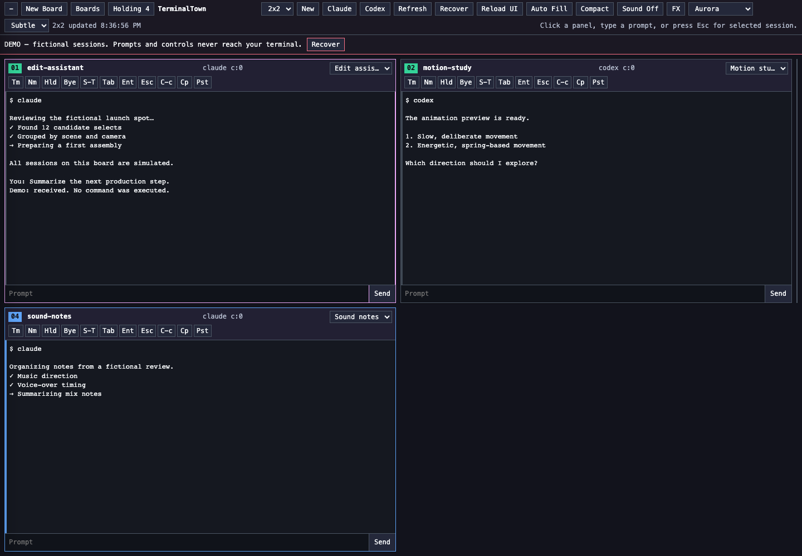This screenshot has width=802, height=556.
Task: Click Refresh in the top toolbar
Action: point(413,9)
